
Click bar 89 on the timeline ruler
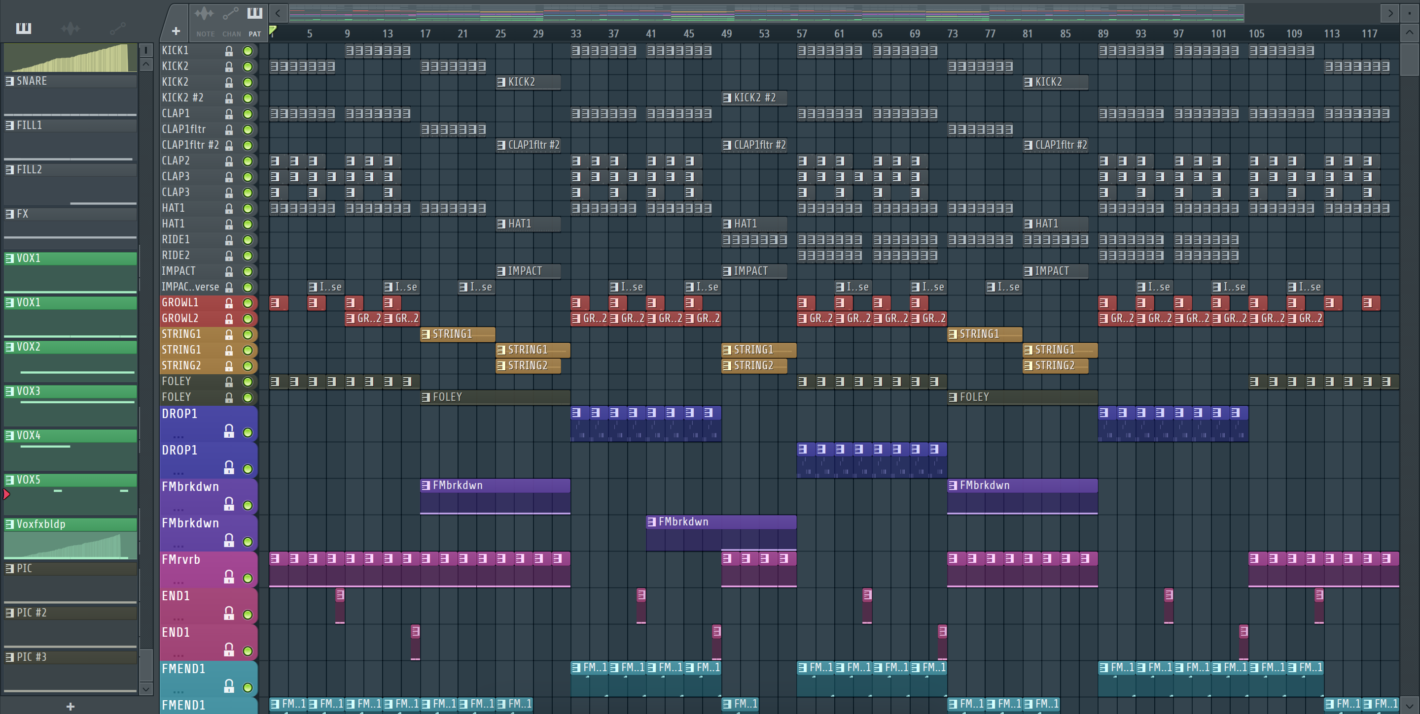(x=1102, y=33)
